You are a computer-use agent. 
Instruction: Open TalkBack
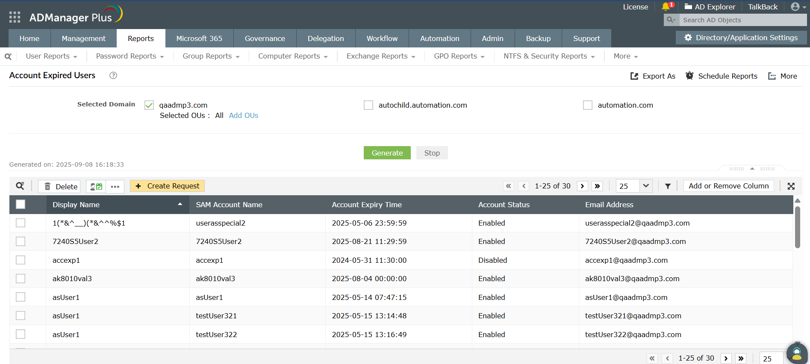point(763,7)
